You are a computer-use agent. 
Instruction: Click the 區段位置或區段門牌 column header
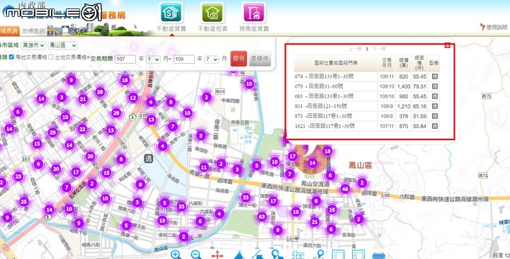(336, 63)
